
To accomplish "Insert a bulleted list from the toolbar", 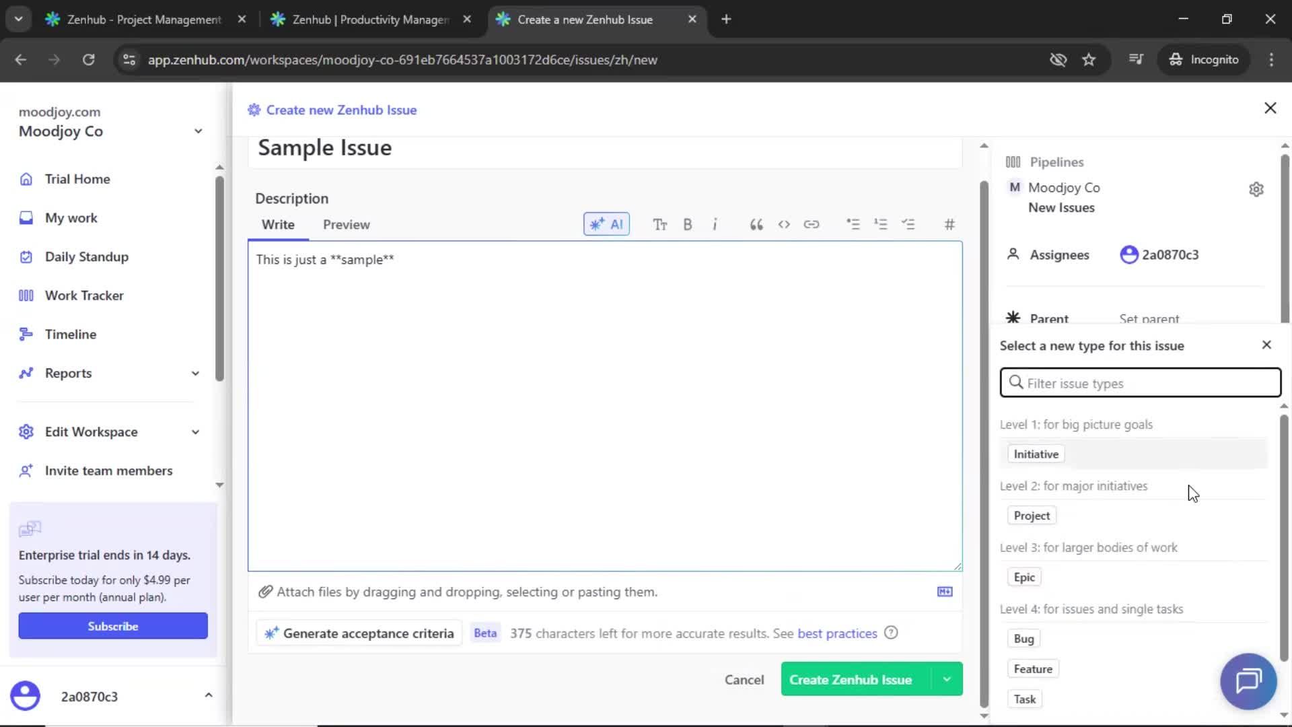I will (853, 223).
